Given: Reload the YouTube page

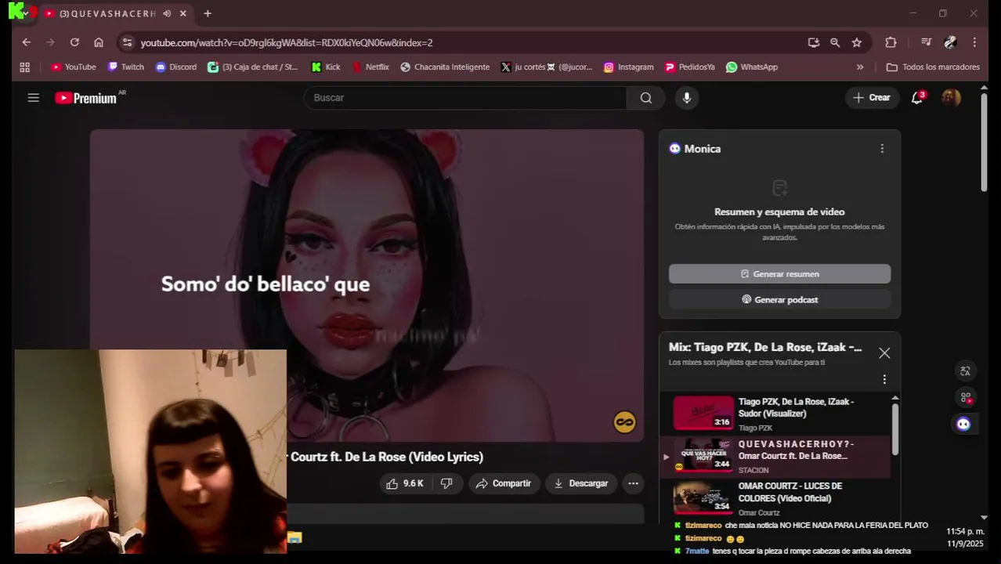Looking at the screenshot, I should [74, 42].
